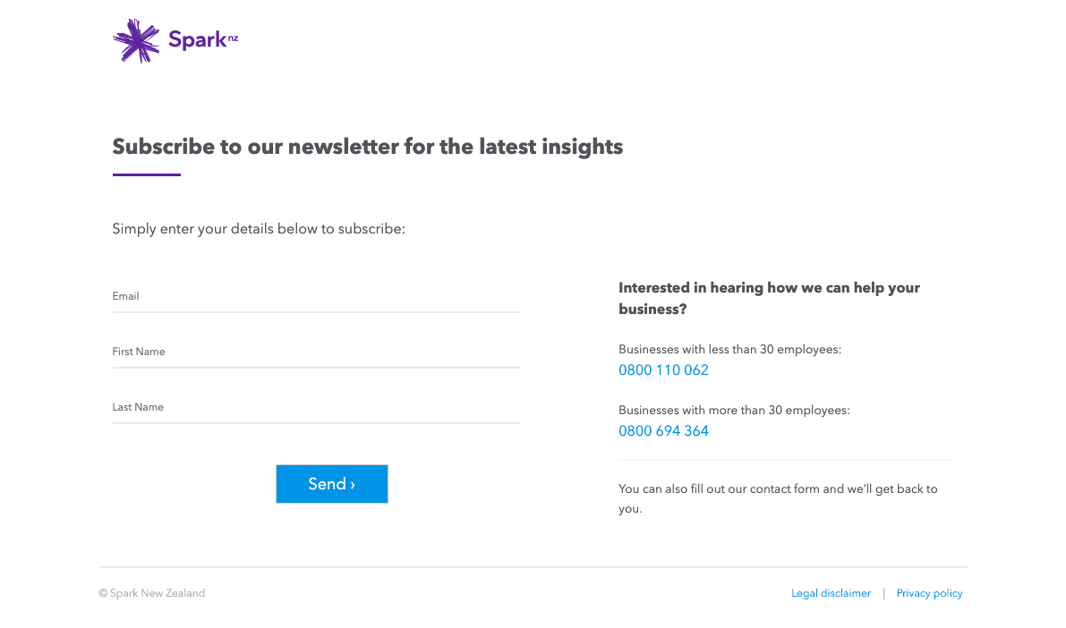The width and height of the screenshot is (1066, 628).
Task: Call the 0800 110 062 phone link
Action: click(663, 370)
